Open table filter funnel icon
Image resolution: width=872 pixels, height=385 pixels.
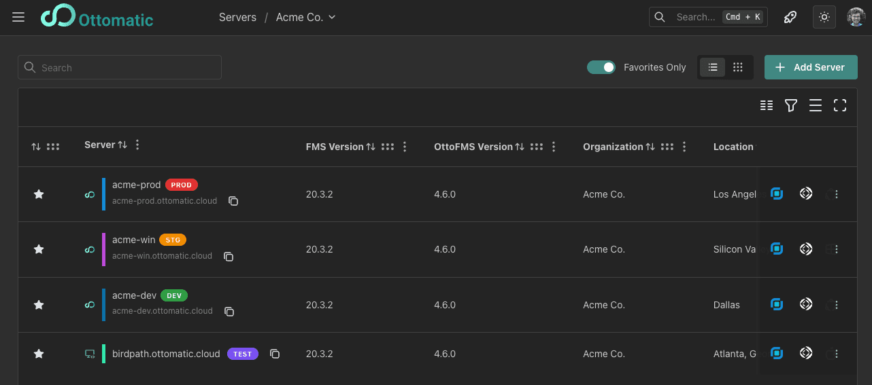click(x=790, y=105)
